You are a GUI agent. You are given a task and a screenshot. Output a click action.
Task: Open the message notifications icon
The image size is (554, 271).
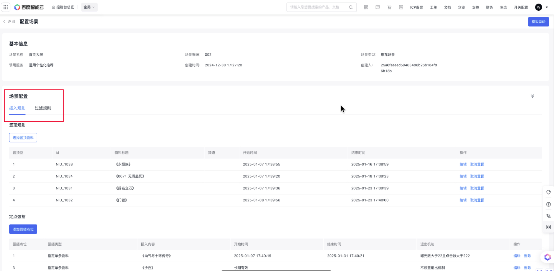378,7
